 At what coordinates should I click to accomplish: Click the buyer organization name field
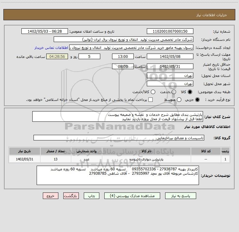(x=124, y=40)
